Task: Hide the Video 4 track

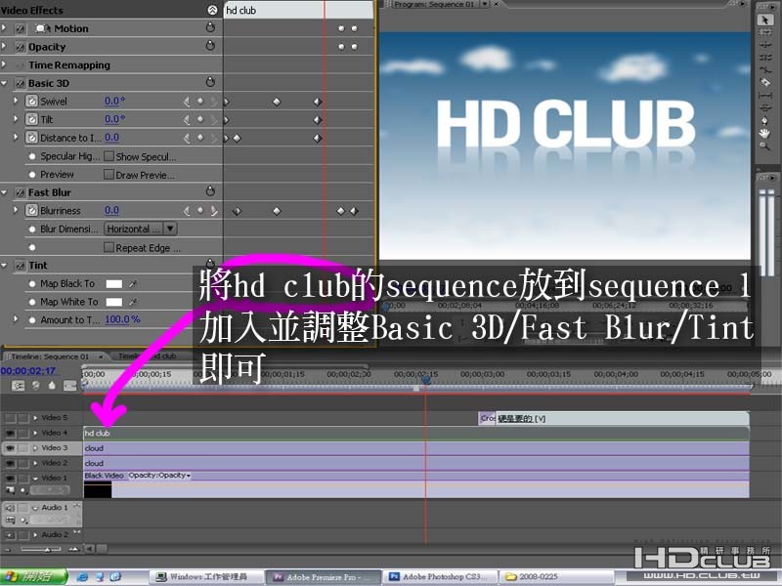Action: pyautogui.click(x=10, y=433)
